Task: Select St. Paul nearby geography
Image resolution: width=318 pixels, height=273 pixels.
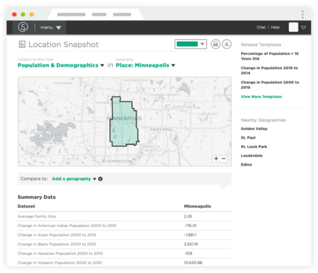Action: pyautogui.click(x=248, y=137)
